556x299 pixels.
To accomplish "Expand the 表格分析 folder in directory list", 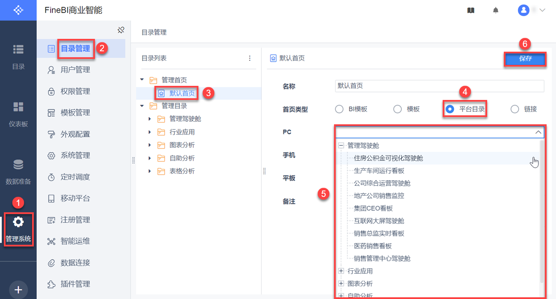I will point(150,171).
